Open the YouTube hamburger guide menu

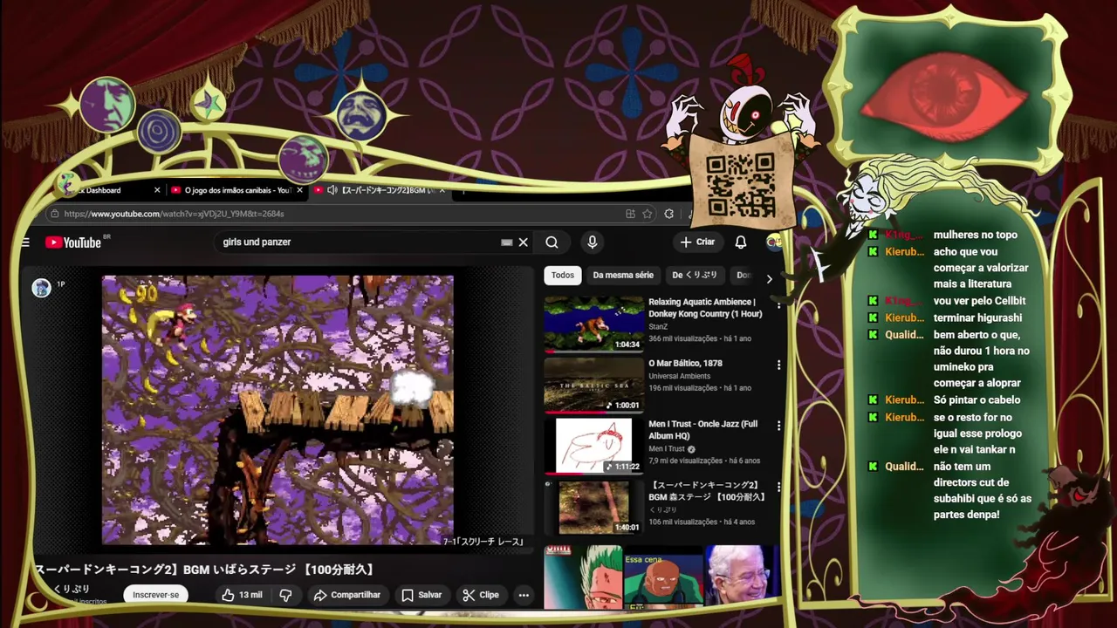(25, 242)
